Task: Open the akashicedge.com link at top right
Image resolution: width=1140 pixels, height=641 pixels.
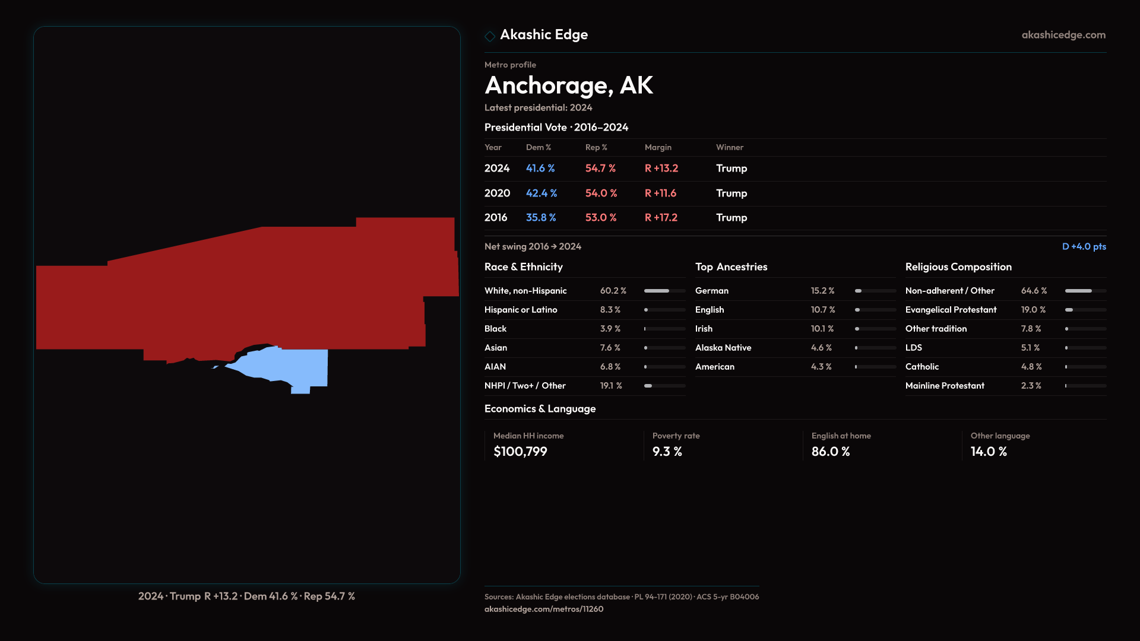Action: [1063, 35]
